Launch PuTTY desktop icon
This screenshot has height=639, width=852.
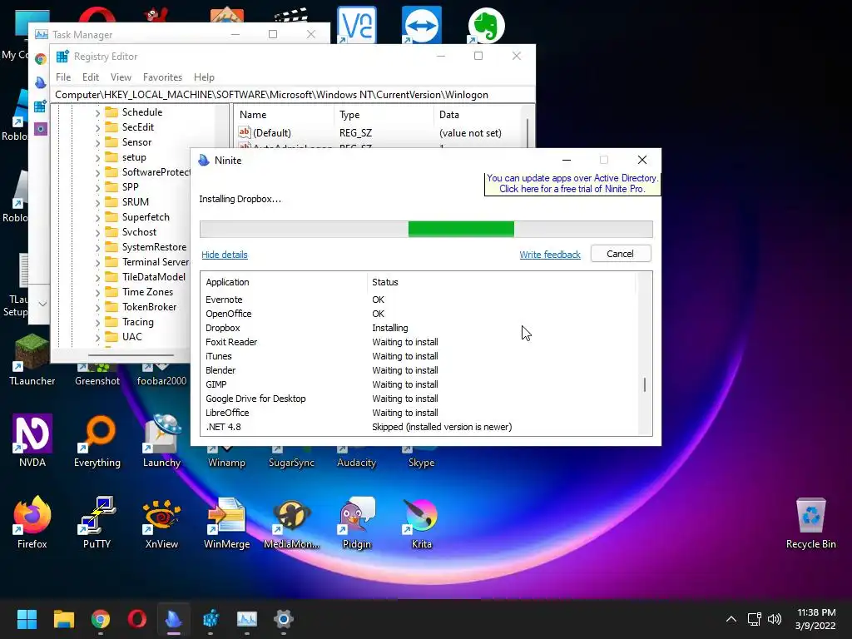pyautogui.click(x=97, y=522)
